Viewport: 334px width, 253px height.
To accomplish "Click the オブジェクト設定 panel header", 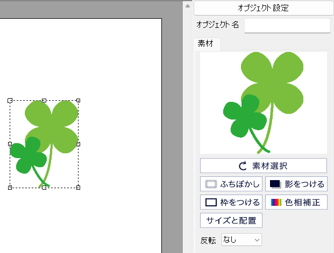I will pyautogui.click(x=264, y=8).
